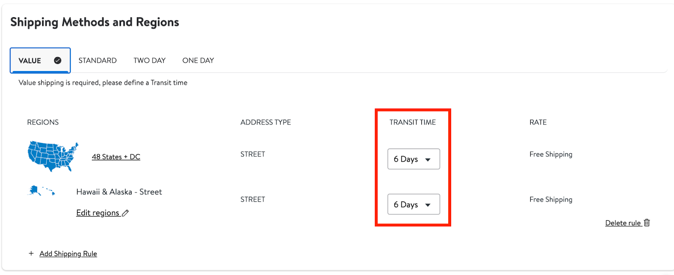Click the checkmark icon on VALUE tab
The image size is (674, 275).
(x=58, y=61)
